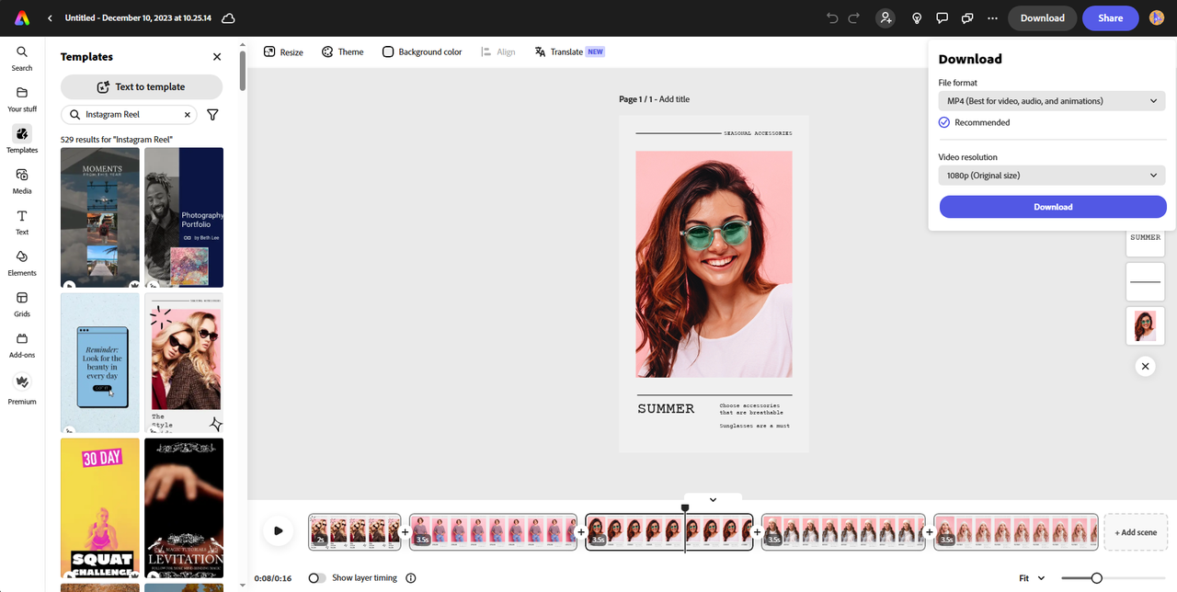Open Your stuff folder
Image resolution: width=1177 pixels, height=592 pixels.
pyautogui.click(x=22, y=98)
